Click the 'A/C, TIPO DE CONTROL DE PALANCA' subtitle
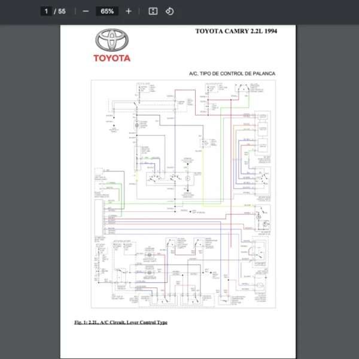 (232, 74)
